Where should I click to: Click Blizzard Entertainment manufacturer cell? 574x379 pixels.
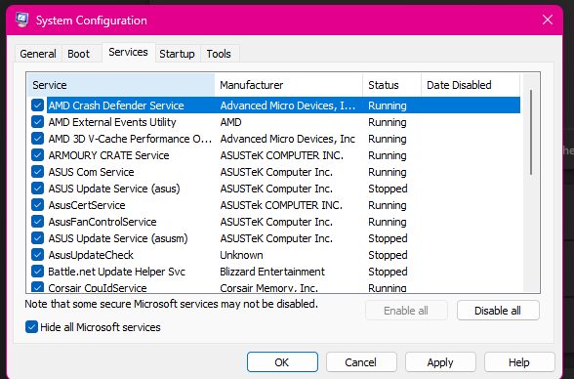272,272
